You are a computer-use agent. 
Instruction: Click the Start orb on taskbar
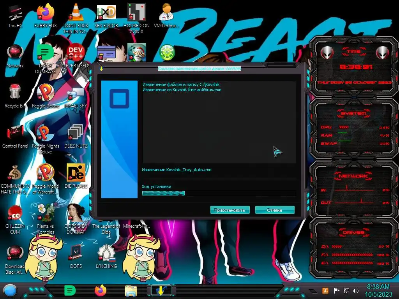10,291
